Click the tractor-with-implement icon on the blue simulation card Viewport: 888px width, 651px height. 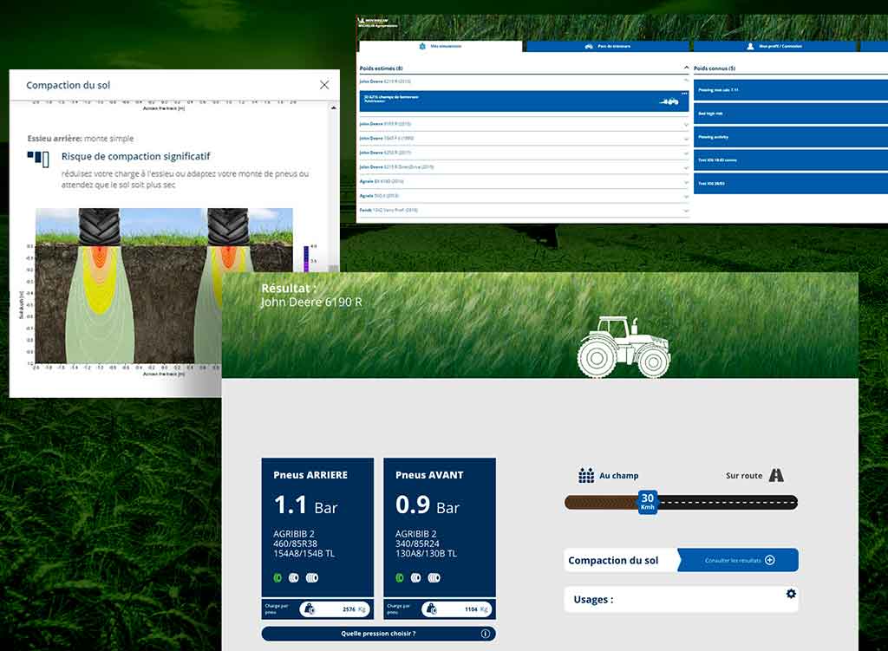(669, 102)
